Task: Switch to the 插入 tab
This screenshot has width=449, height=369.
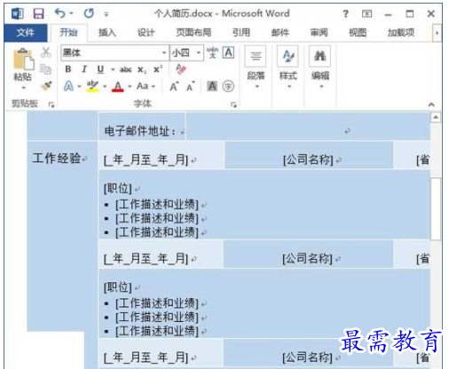Action: coord(107,32)
